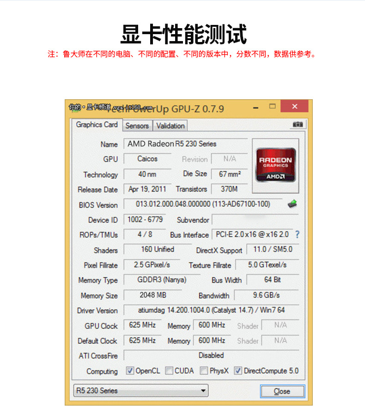
Task: Click the GPU Clock row Memory 600 MHz
Action: (212, 325)
